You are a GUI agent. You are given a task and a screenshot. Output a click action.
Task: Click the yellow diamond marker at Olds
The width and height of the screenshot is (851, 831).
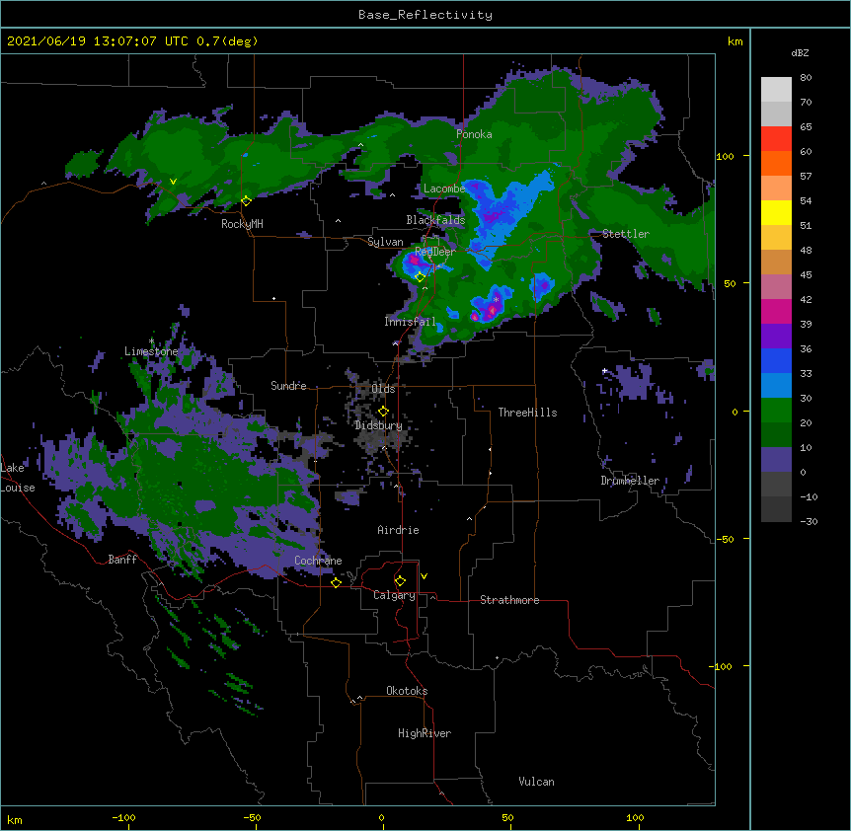383,411
